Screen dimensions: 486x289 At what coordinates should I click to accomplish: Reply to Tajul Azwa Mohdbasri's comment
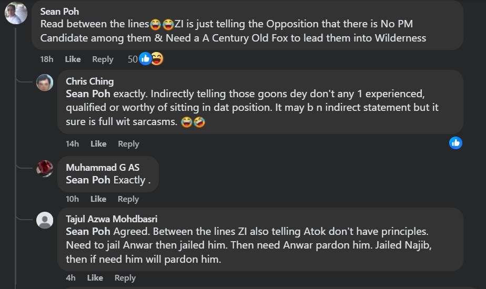[125, 278]
